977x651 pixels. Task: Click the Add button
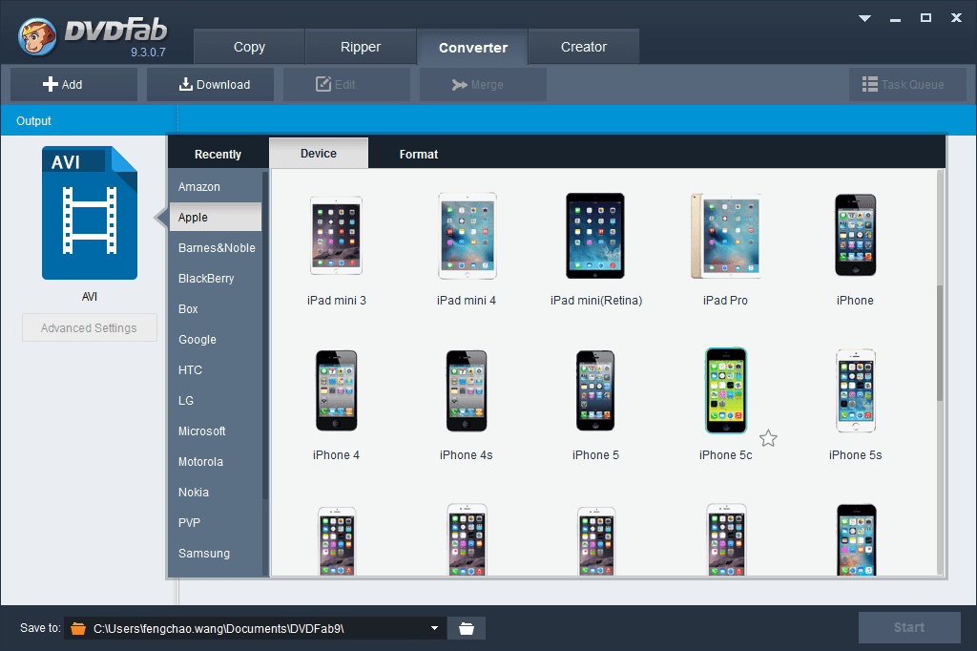point(73,85)
